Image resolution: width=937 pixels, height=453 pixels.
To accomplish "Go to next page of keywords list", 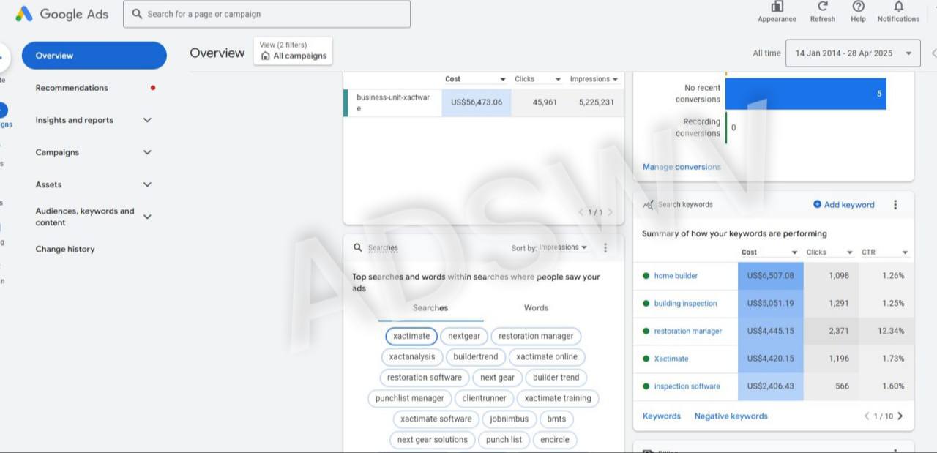I will (x=900, y=416).
